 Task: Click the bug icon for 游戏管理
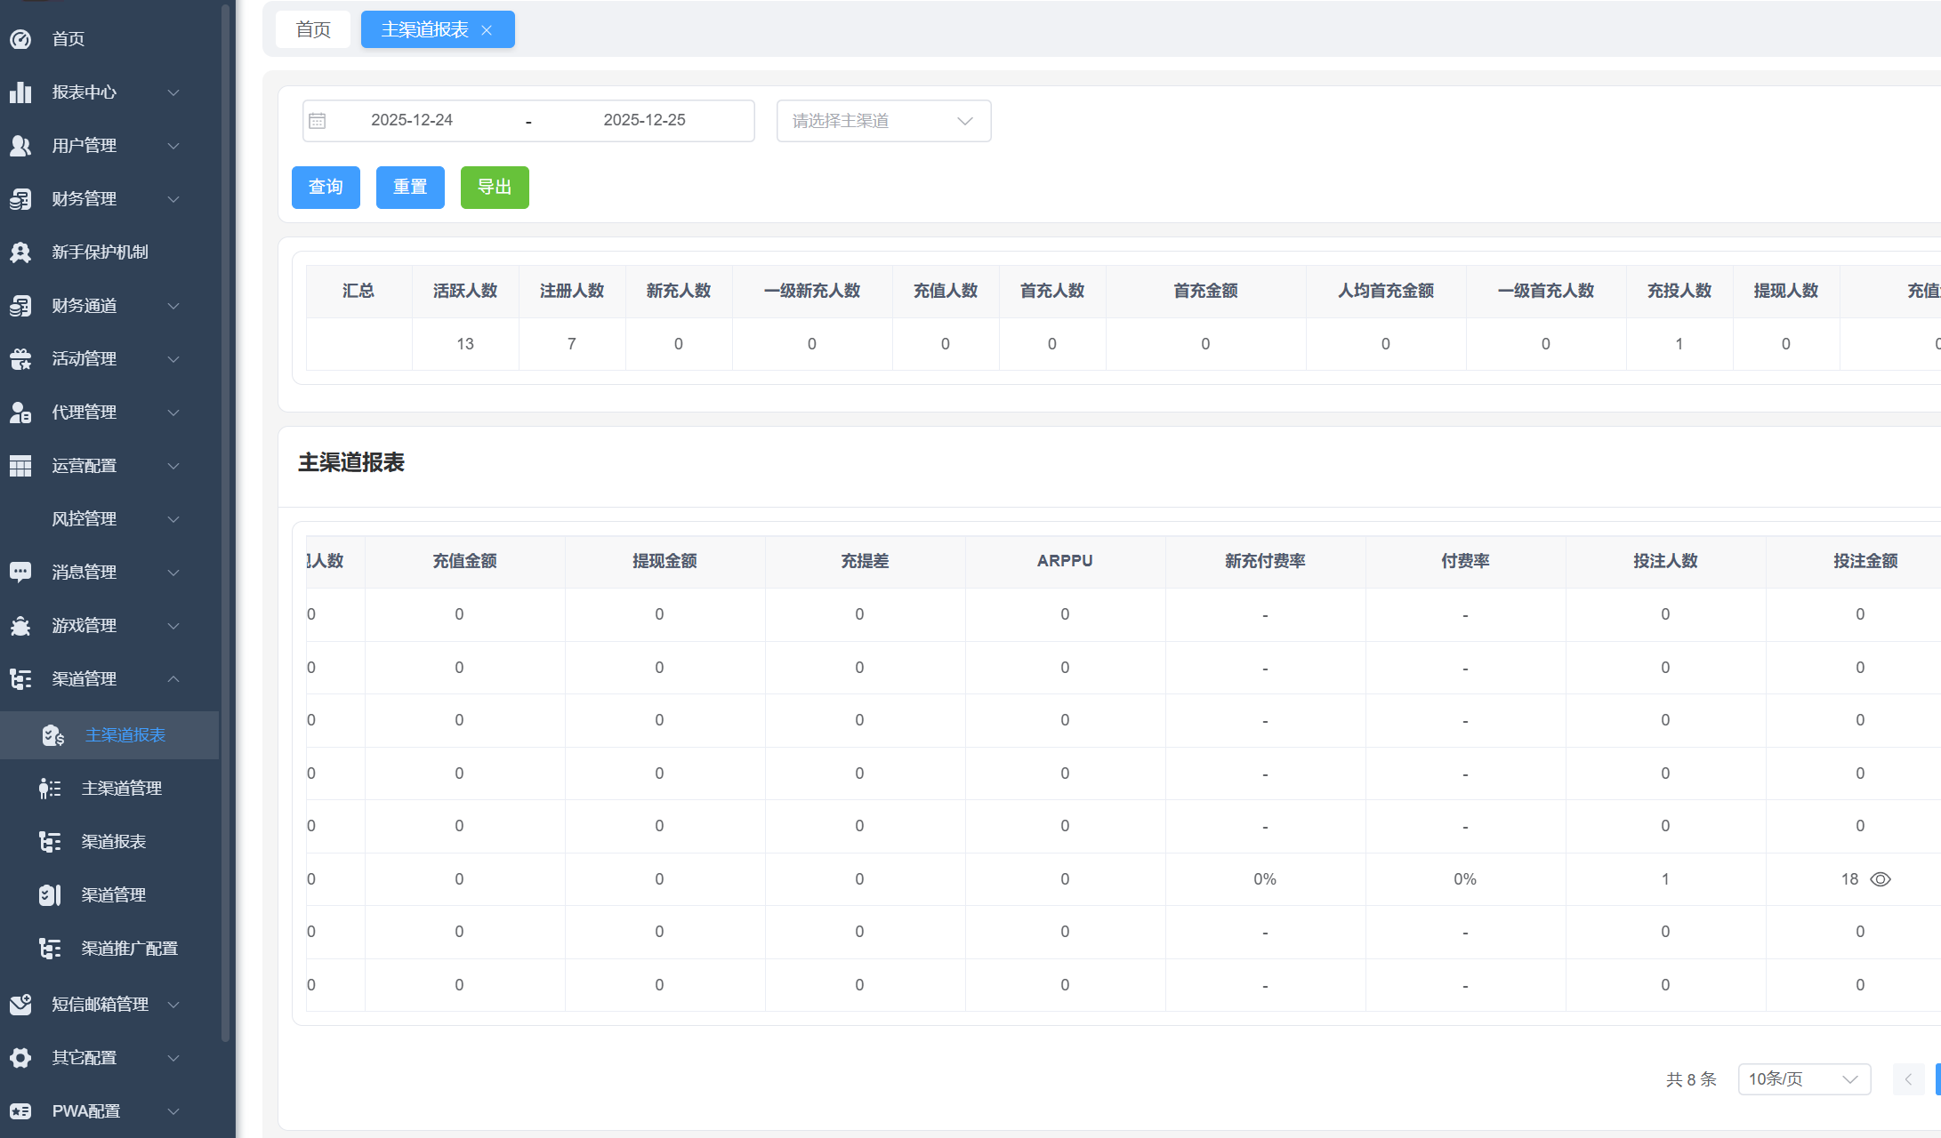(x=20, y=626)
